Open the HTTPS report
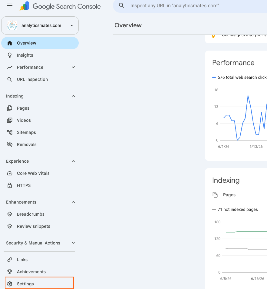Image resolution: width=267 pixels, height=289 pixels. 40,185
